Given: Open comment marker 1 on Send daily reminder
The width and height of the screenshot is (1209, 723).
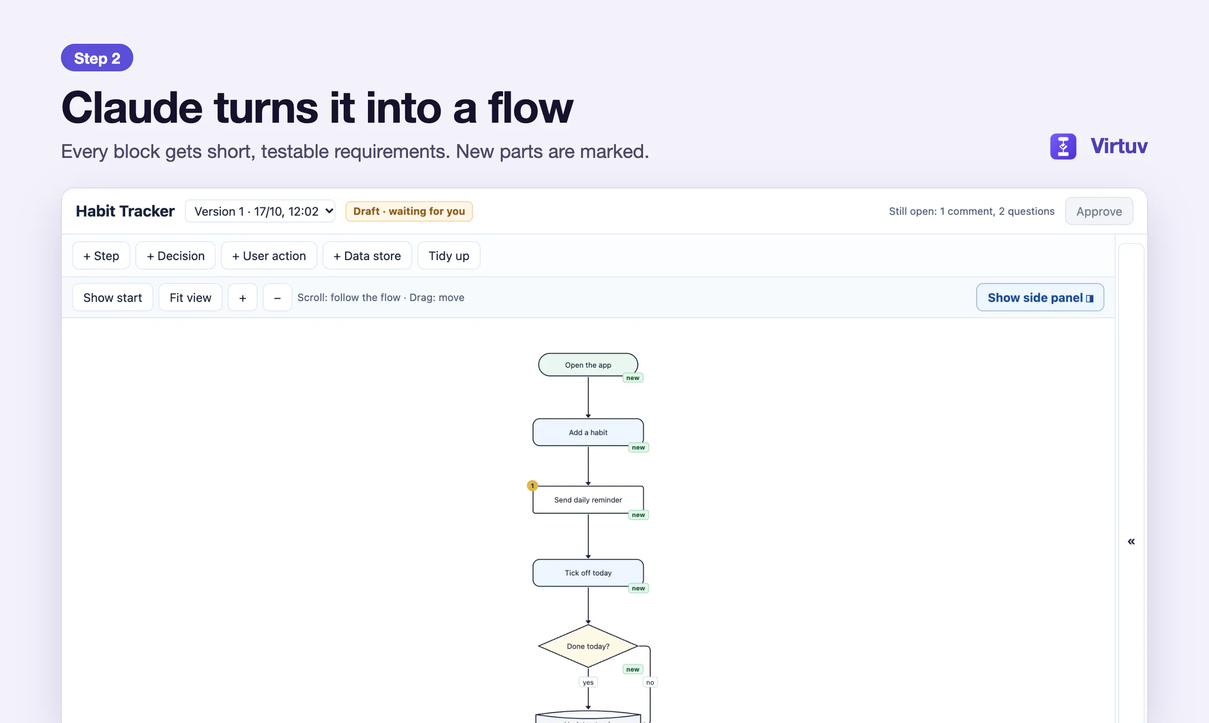Looking at the screenshot, I should (x=532, y=486).
